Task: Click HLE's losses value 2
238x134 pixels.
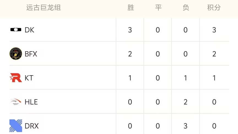Action: [x=185, y=102]
